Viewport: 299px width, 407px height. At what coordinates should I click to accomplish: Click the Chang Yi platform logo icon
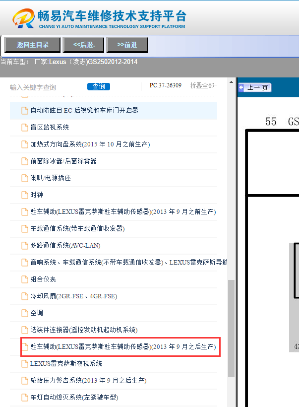(23, 18)
